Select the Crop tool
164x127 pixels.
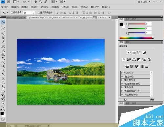coord(3,38)
